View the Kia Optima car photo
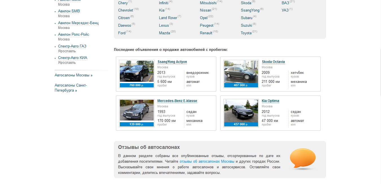The height and width of the screenshot is (184, 381). 241,110
